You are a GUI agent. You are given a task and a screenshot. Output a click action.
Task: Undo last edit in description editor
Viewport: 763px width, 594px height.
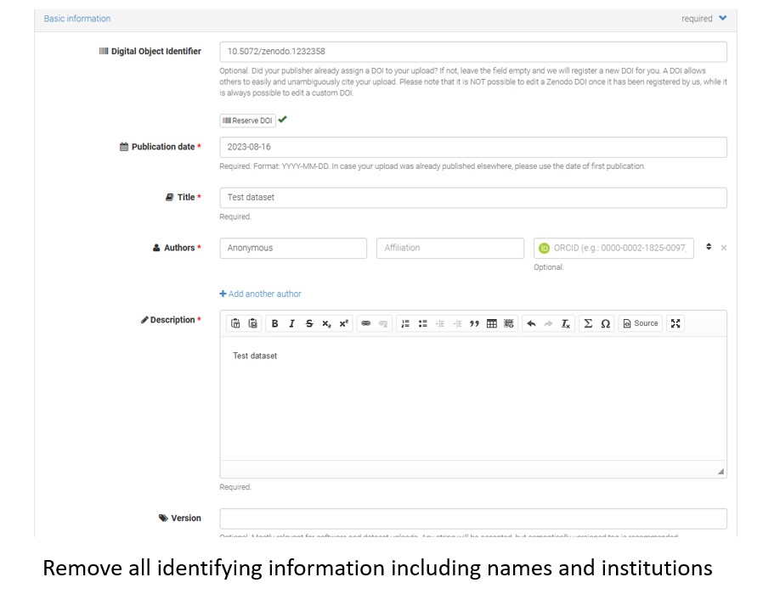coord(531,323)
